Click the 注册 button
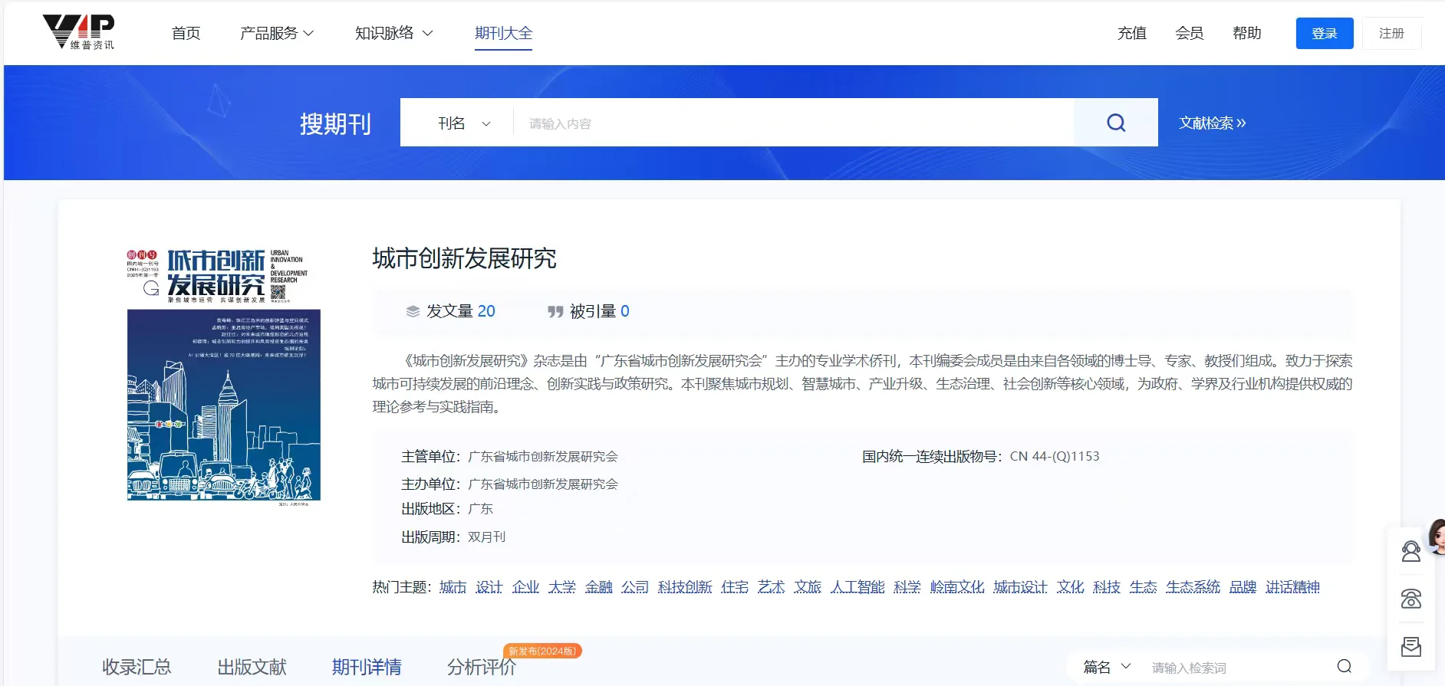Viewport: 1445px width, 686px height. coord(1391,33)
